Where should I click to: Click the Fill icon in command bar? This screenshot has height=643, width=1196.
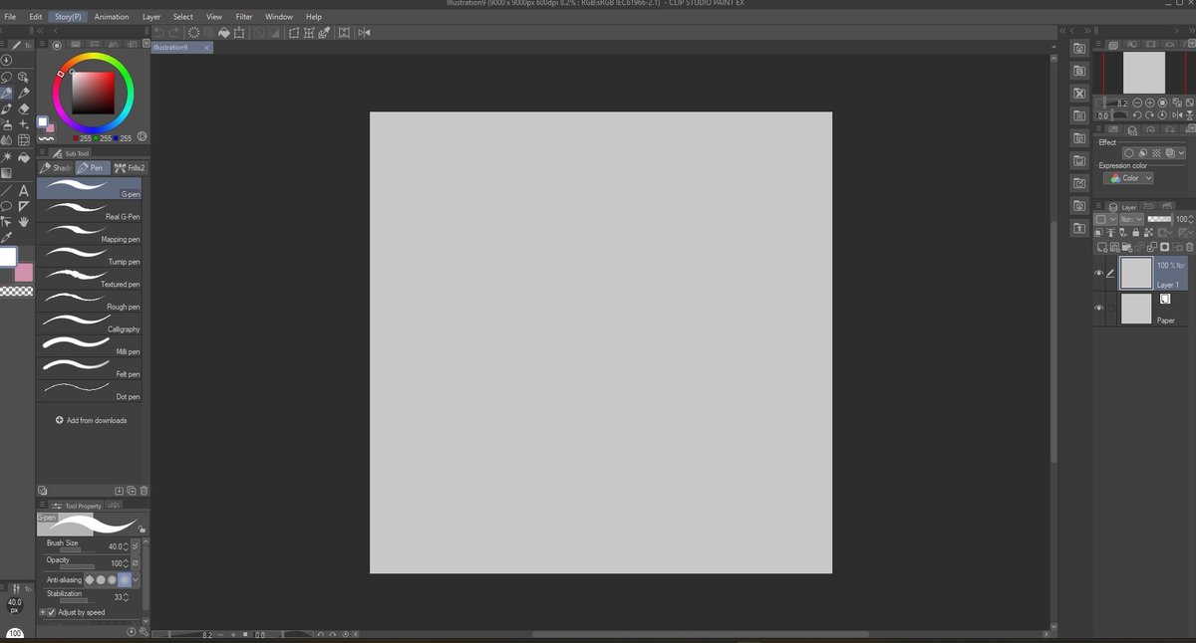click(x=224, y=33)
